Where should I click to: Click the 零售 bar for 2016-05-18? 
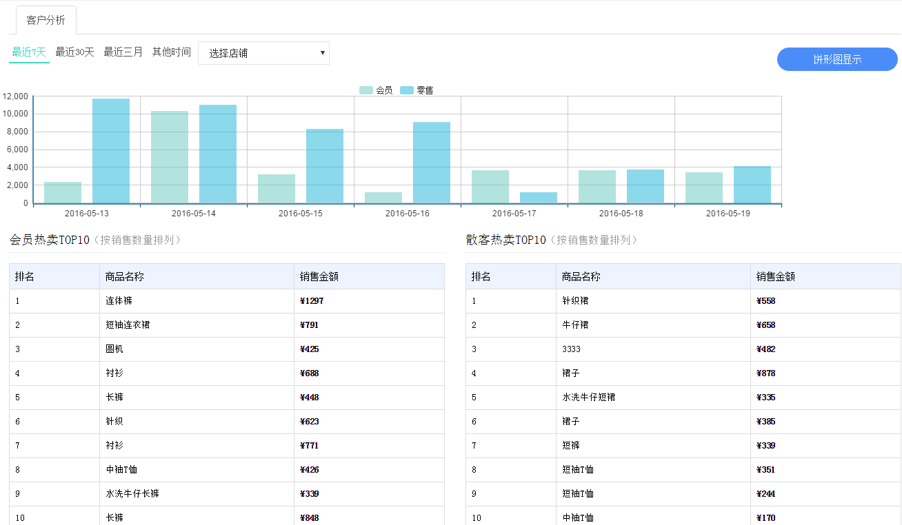(x=645, y=186)
